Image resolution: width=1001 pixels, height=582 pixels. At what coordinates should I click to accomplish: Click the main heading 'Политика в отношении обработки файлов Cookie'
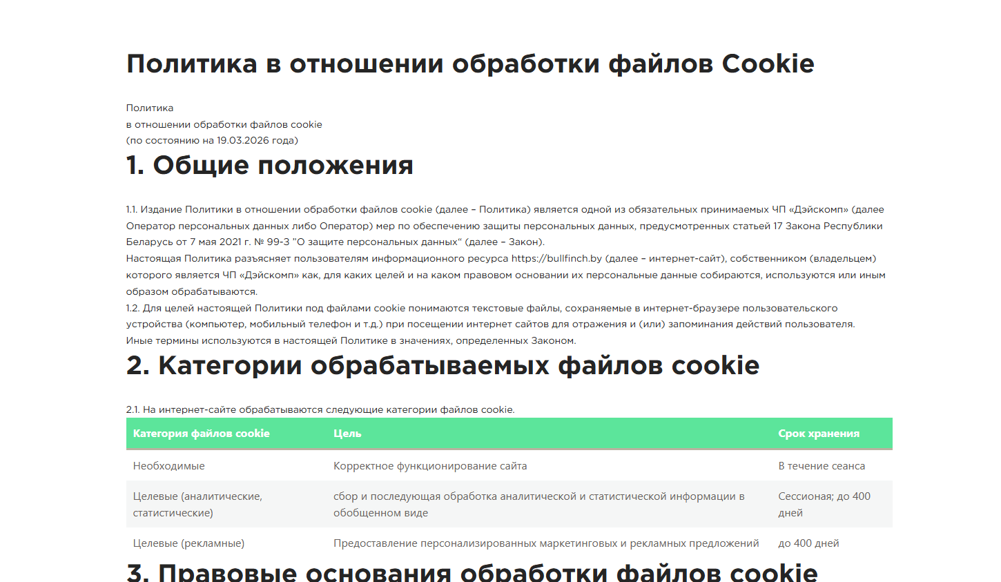469,64
